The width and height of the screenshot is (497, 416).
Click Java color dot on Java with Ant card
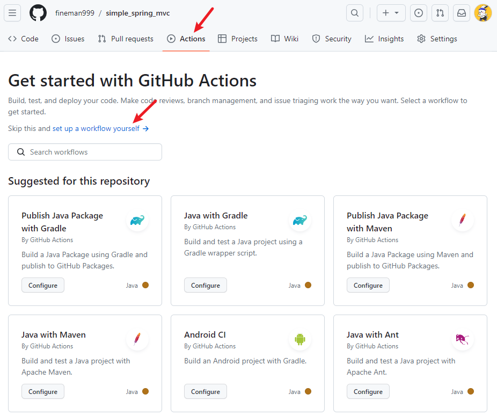[471, 391]
